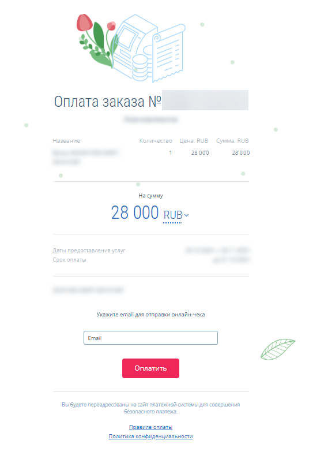Open the Политика конфиденциальности link
Screen dimensions: 309x474
click(150, 436)
